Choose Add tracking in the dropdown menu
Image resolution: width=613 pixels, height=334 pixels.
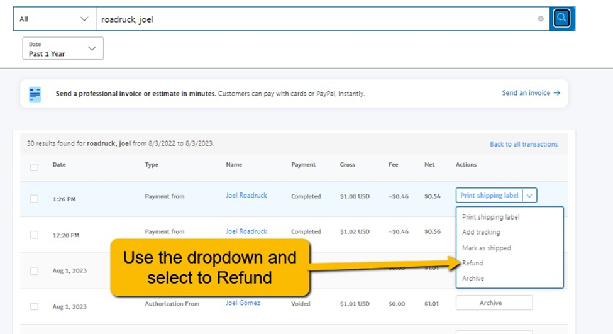coord(481,232)
